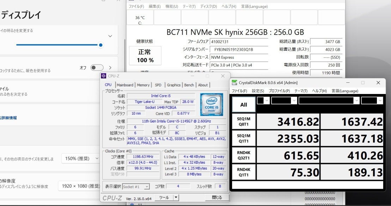Switch to the CPU tab in CPU-Z
391x206 pixels.
tap(108, 85)
